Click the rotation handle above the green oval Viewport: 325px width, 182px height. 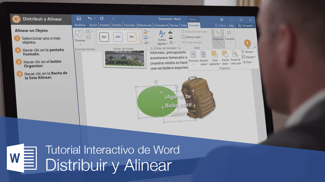(x=156, y=82)
